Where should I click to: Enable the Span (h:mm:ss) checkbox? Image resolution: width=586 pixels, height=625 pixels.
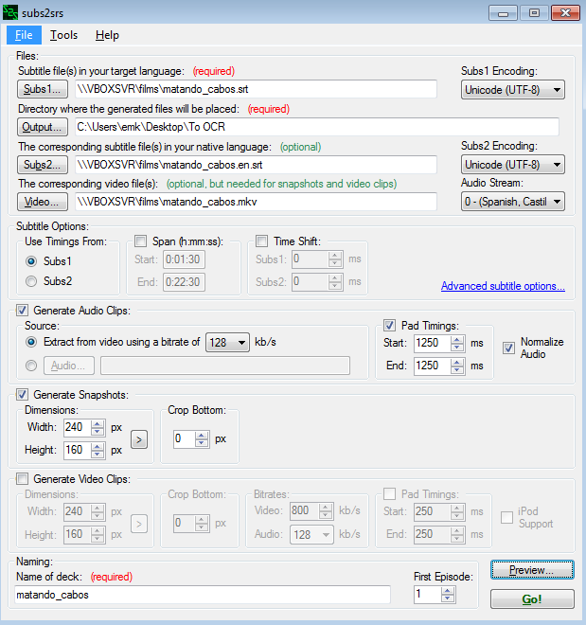pos(140,241)
